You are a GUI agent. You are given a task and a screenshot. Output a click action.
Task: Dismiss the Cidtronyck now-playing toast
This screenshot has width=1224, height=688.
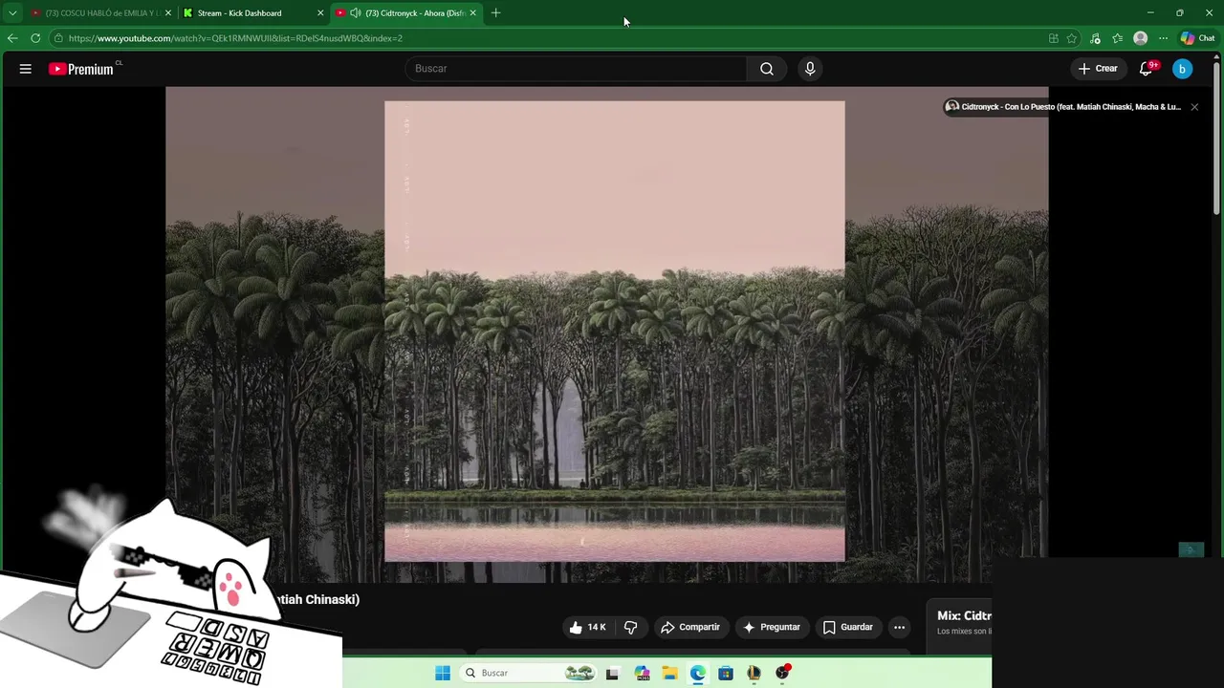coord(1194,107)
